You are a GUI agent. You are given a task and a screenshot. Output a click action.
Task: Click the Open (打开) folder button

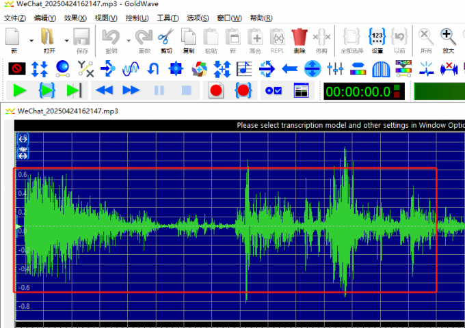49,39
